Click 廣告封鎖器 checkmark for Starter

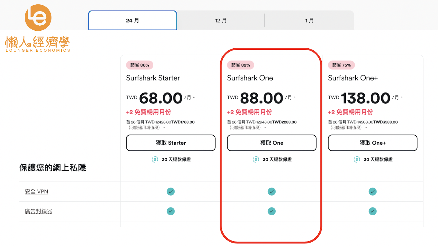point(171,211)
